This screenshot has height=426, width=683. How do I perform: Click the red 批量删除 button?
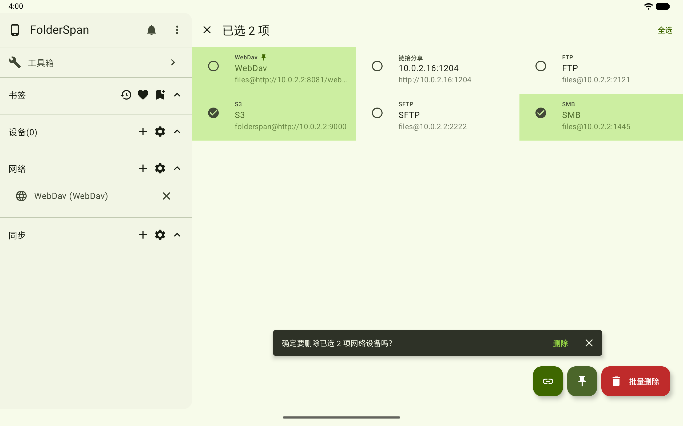(636, 381)
